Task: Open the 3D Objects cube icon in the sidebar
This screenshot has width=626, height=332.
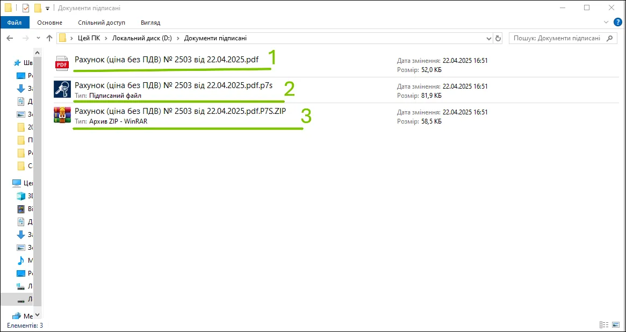Action: coord(21,196)
